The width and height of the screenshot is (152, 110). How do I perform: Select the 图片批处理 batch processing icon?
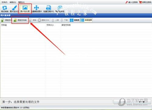[25, 9]
